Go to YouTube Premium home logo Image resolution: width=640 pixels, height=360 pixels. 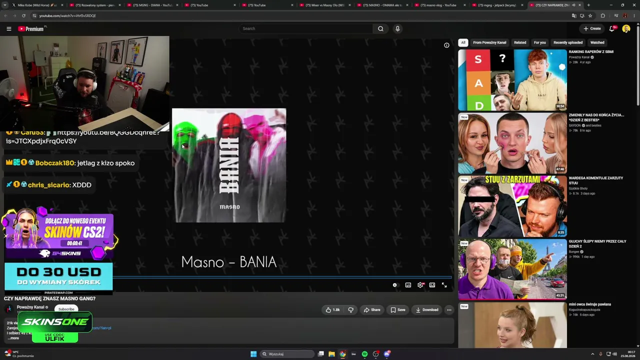pyautogui.click(x=31, y=28)
